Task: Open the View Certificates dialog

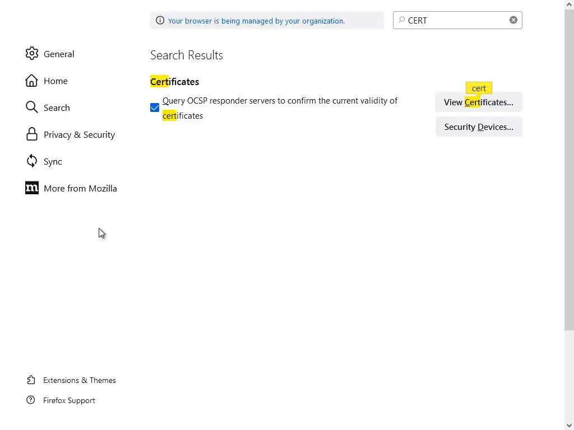Action: tap(478, 102)
